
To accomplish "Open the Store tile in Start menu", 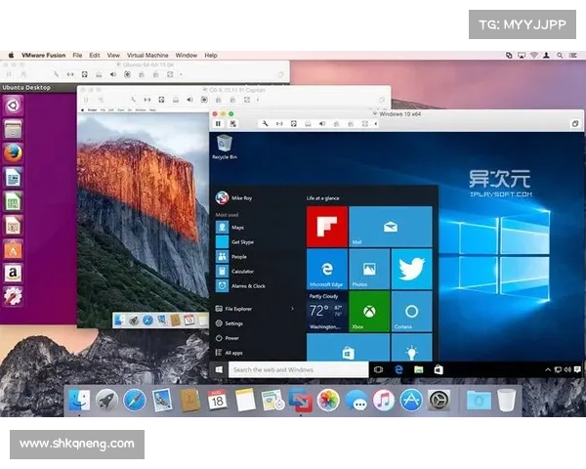I will tap(349, 348).
